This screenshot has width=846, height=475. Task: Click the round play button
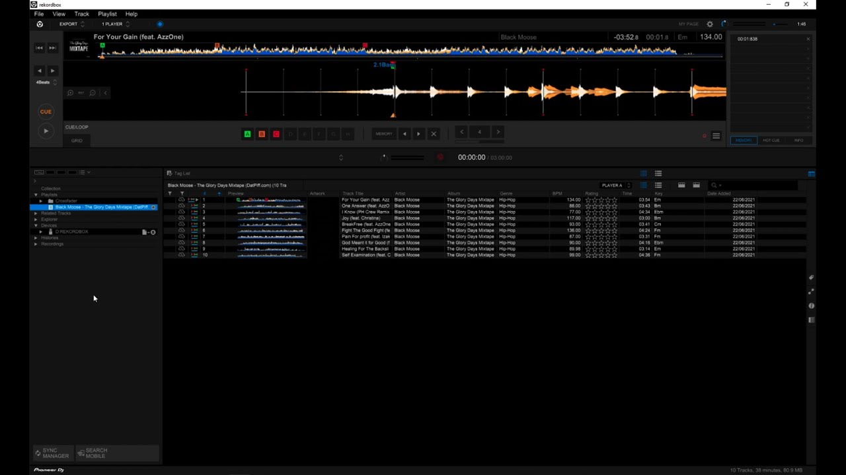click(46, 131)
